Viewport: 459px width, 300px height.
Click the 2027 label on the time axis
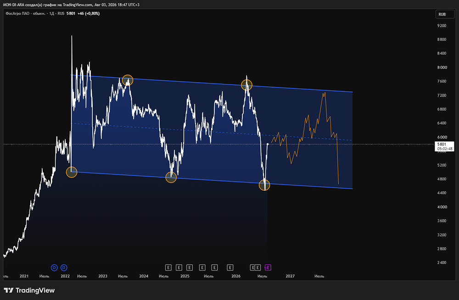point(290,276)
